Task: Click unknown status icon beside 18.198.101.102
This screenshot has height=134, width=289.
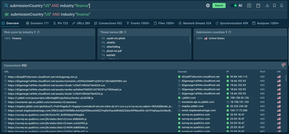Action: tap(228, 102)
